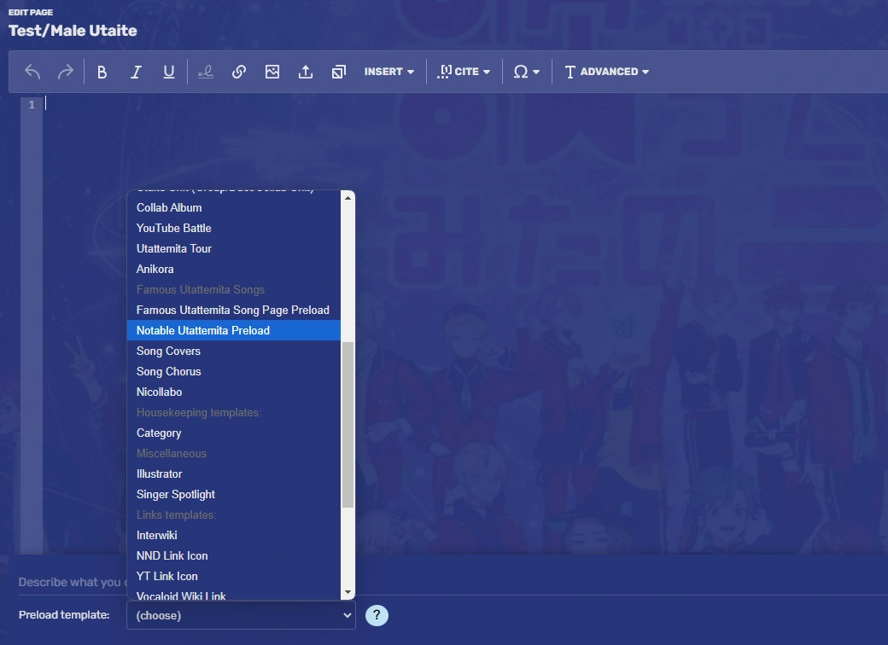
Task: Expand the CITE dropdown
Action: click(x=464, y=72)
